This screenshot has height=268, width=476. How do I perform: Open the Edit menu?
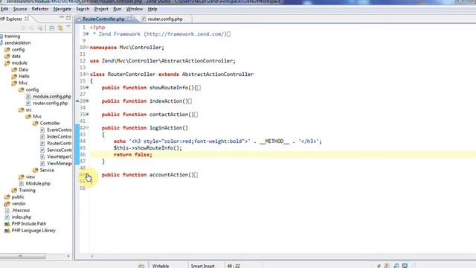tap(4, 9)
